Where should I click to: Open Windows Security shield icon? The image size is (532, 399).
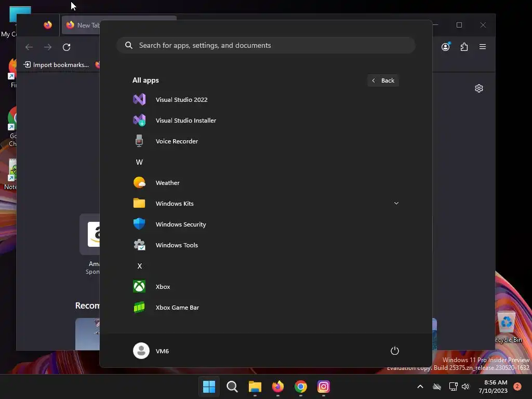pos(139,224)
